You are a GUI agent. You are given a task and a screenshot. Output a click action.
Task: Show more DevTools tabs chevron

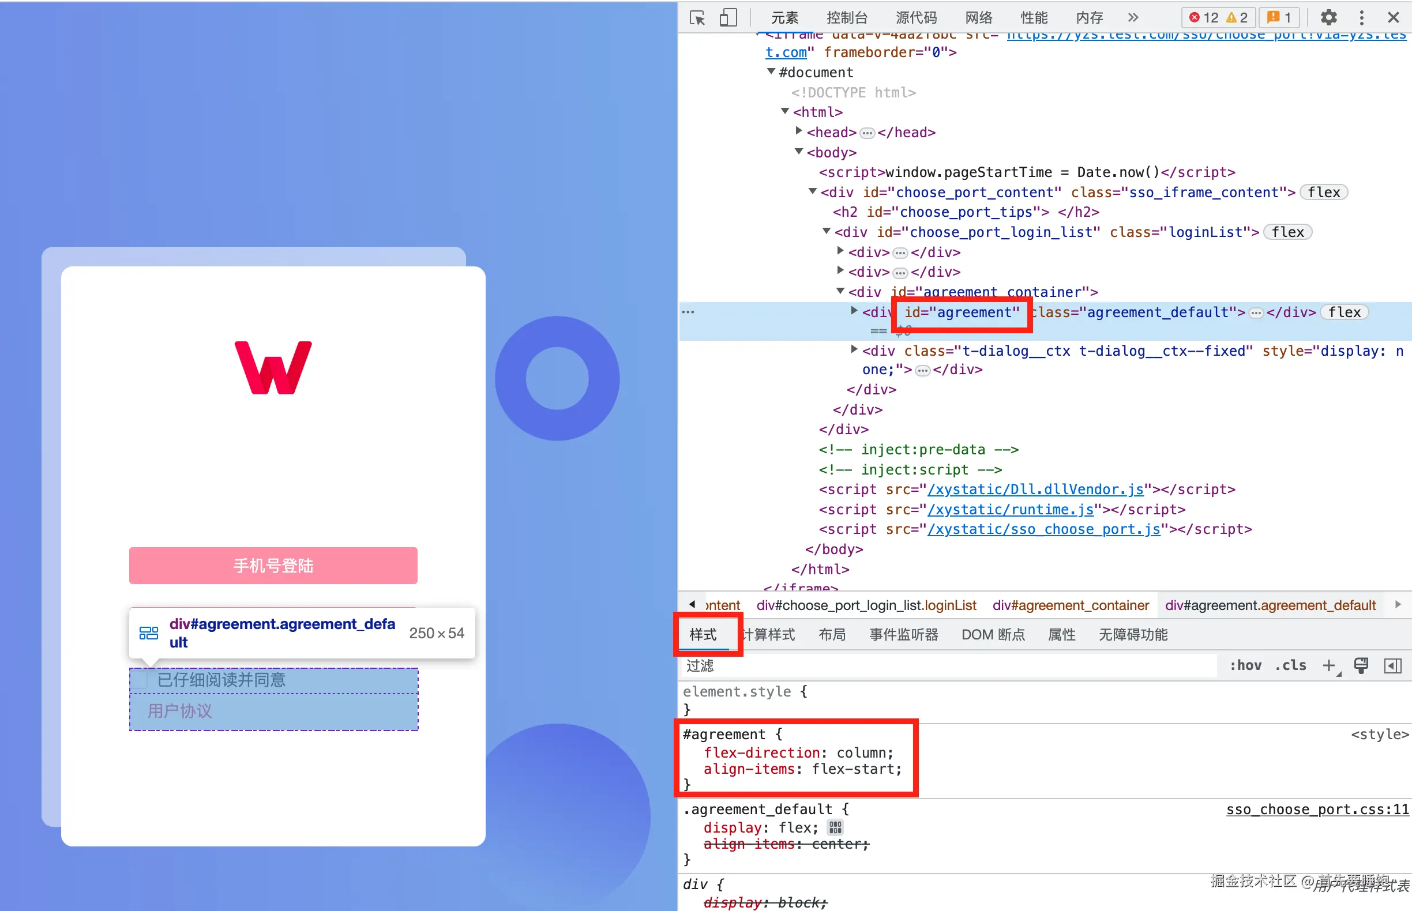[x=1133, y=18]
